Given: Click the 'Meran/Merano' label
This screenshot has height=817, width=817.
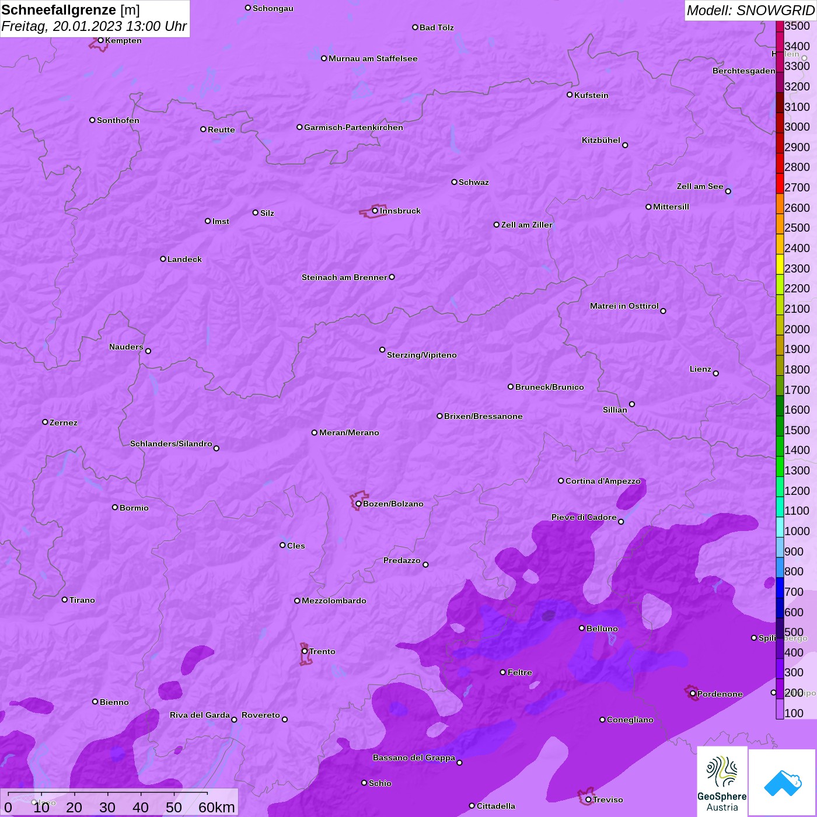Looking at the screenshot, I should (x=349, y=432).
